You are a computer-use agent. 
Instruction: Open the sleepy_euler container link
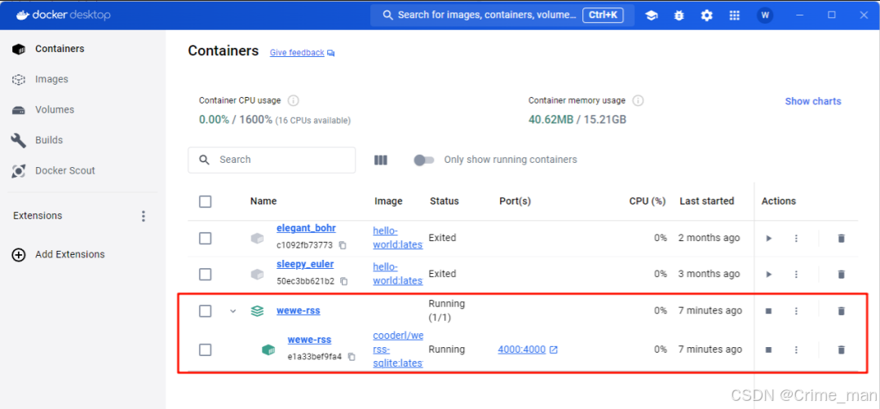click(x=305, y=264)
